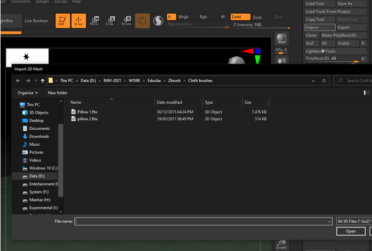
Task: Toggle the M material mode
Action: click(x=223, y=17)
